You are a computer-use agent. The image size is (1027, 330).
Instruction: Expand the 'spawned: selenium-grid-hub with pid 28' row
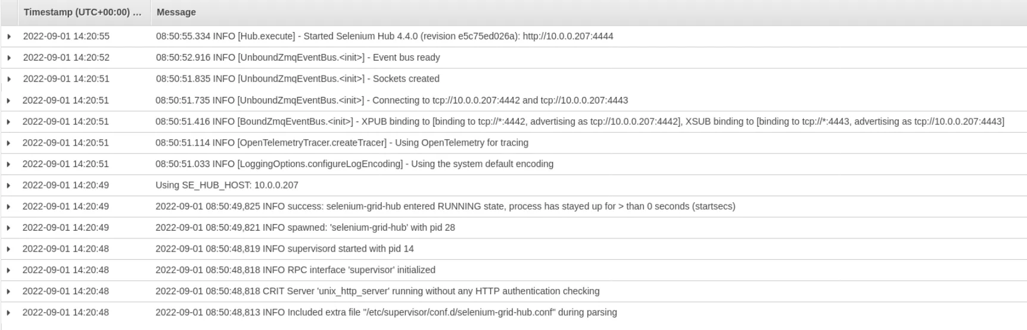pyautogui.click(x=9, y=228)
